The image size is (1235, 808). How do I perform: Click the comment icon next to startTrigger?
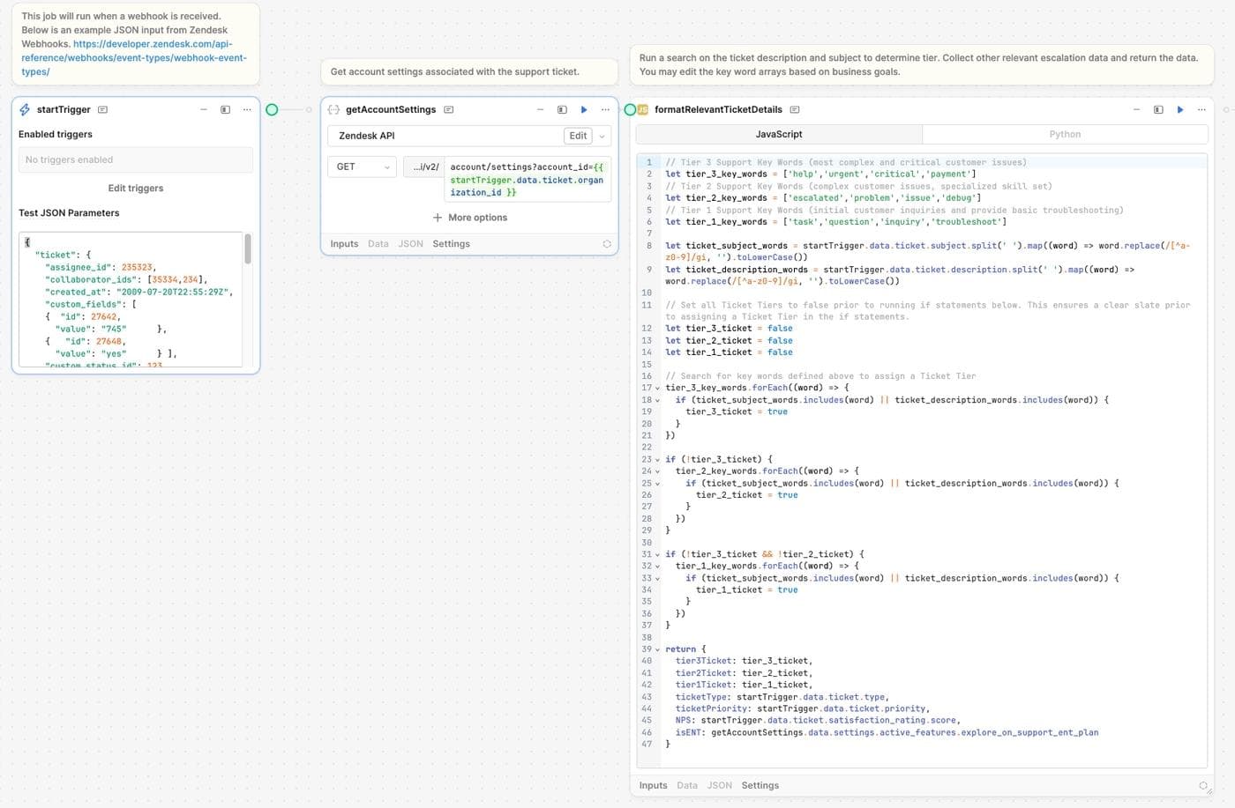[x=102, y=109]
